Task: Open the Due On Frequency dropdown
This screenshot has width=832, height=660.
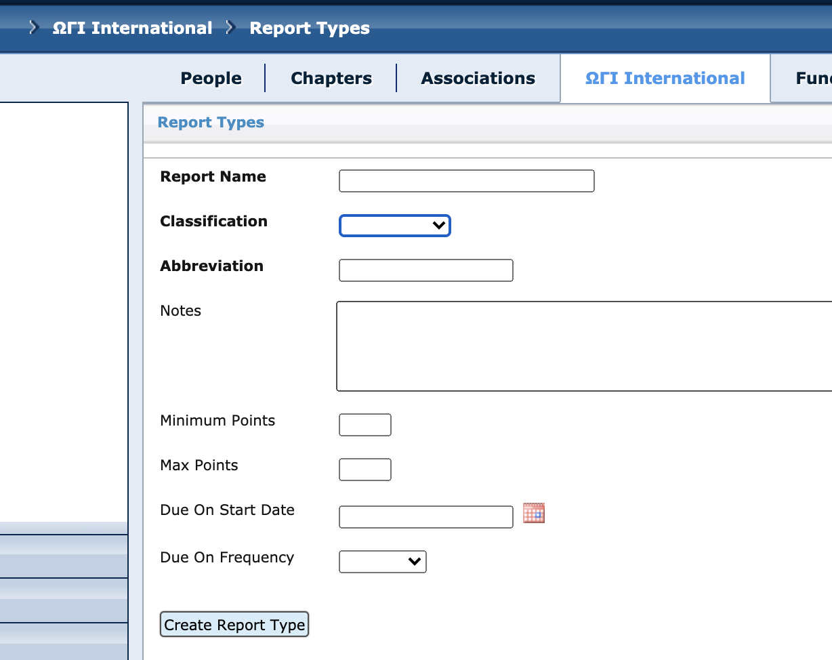Action: pos(383,562)
